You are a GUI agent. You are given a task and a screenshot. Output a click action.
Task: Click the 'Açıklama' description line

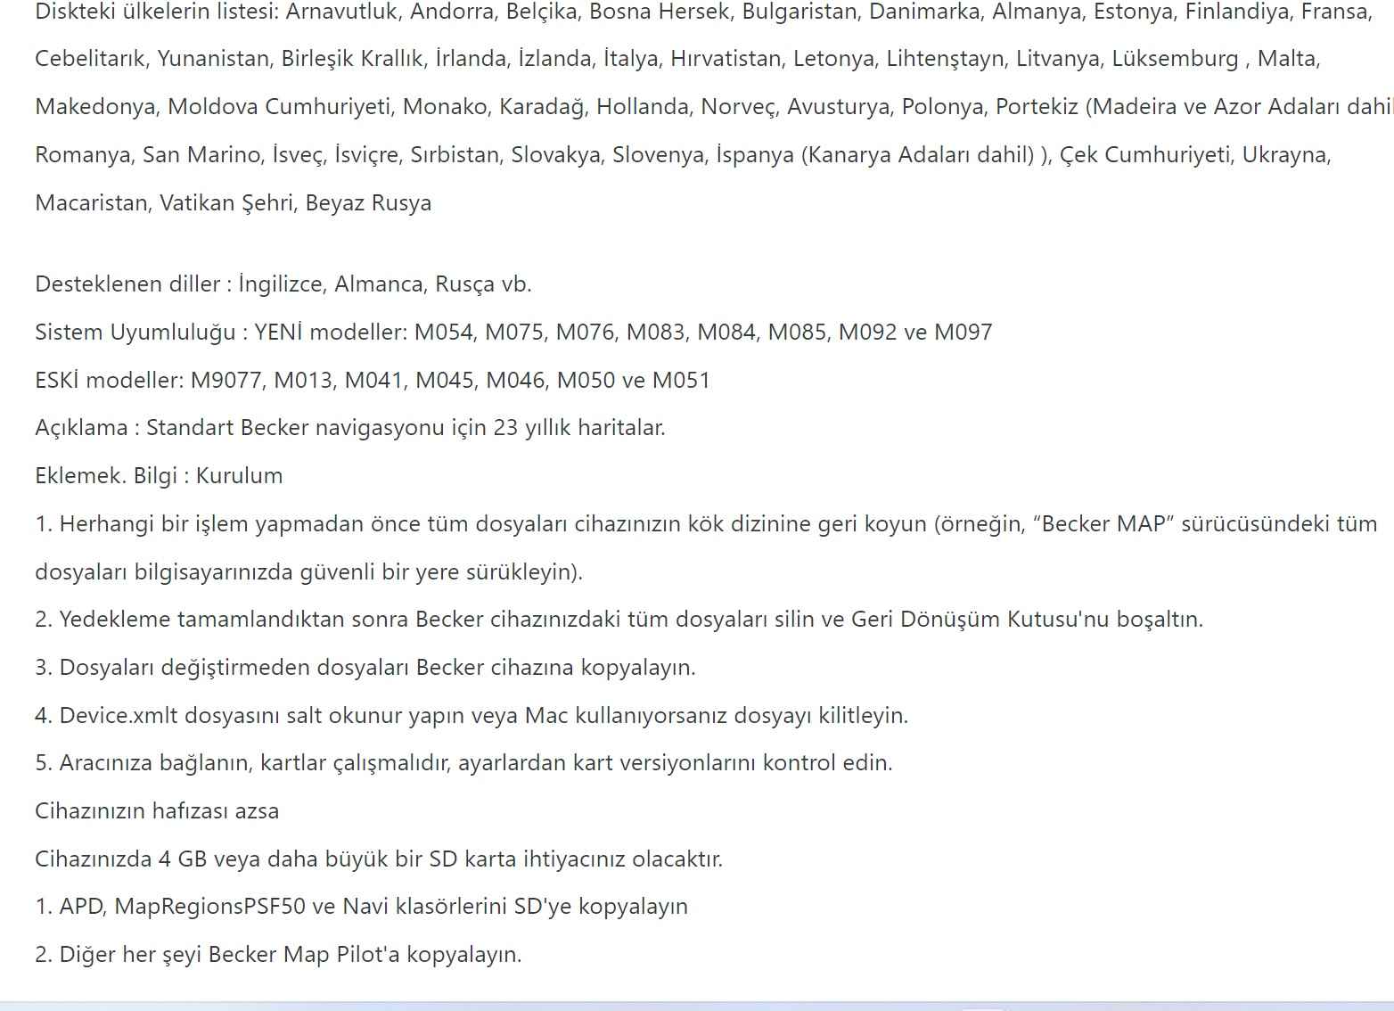tap(349, 428)
